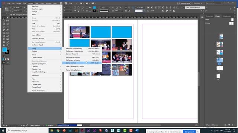Select the Gap tool
This screenshot has height=133, width=238.
7,21
